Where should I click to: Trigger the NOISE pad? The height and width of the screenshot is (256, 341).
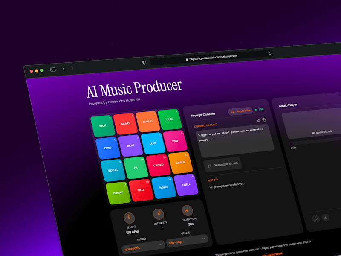click(x=164, y=187)
